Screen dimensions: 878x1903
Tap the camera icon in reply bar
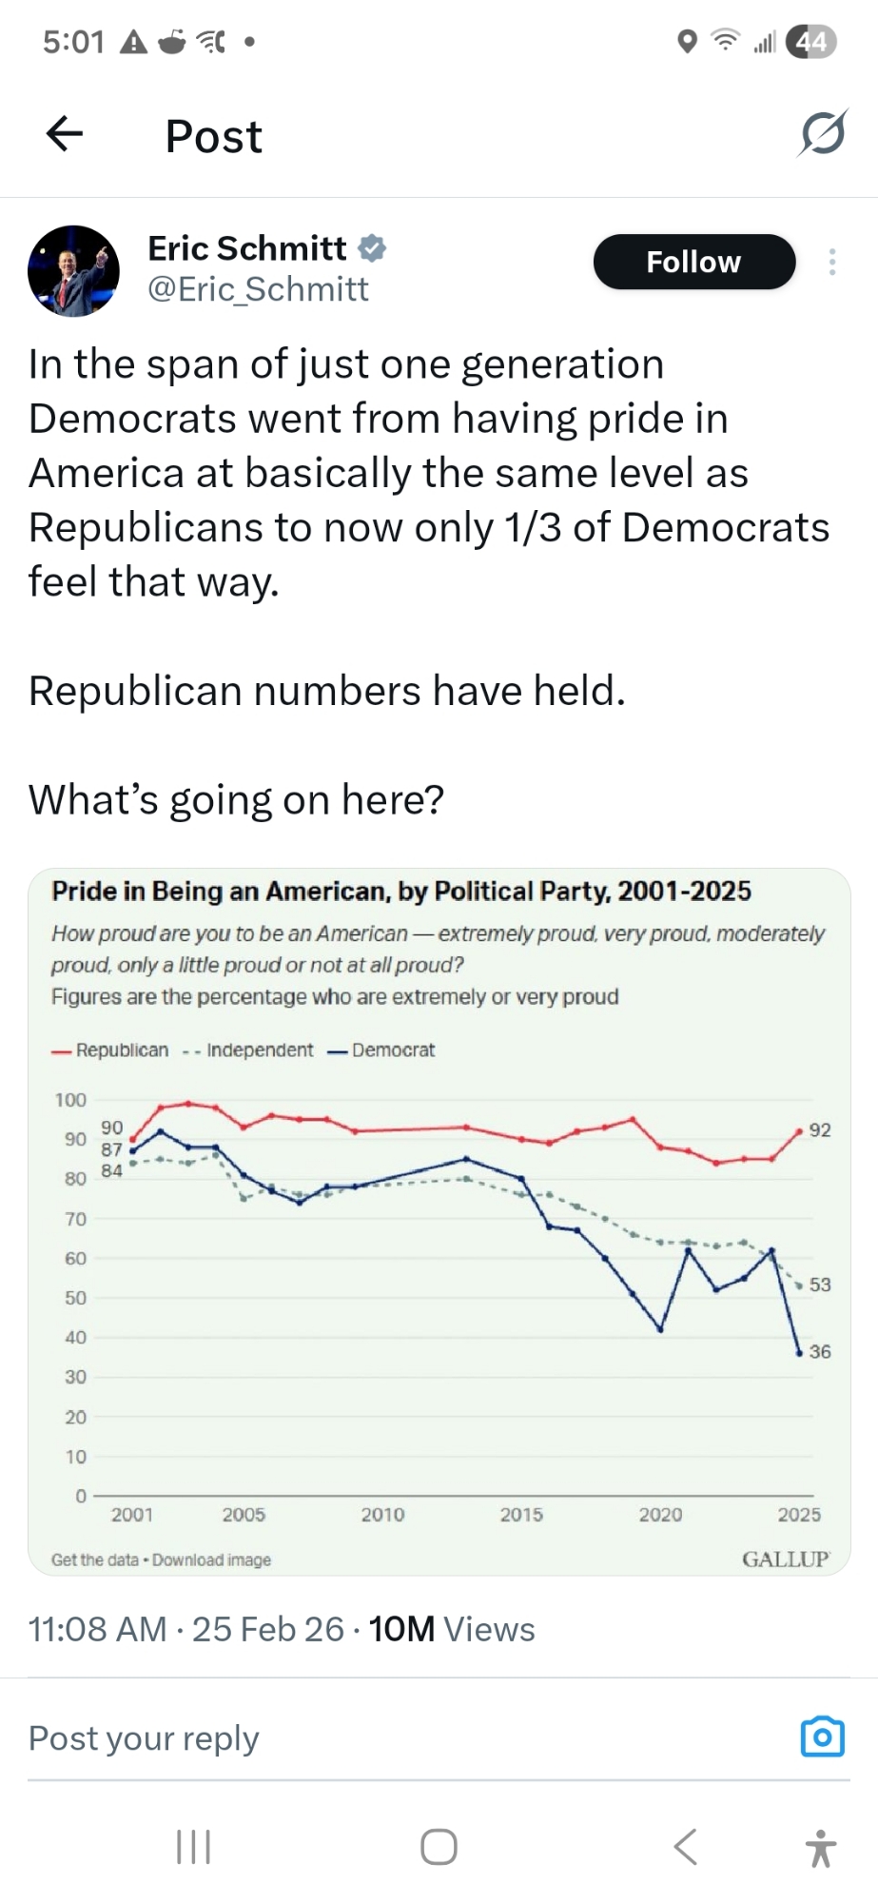(822, 1736)
